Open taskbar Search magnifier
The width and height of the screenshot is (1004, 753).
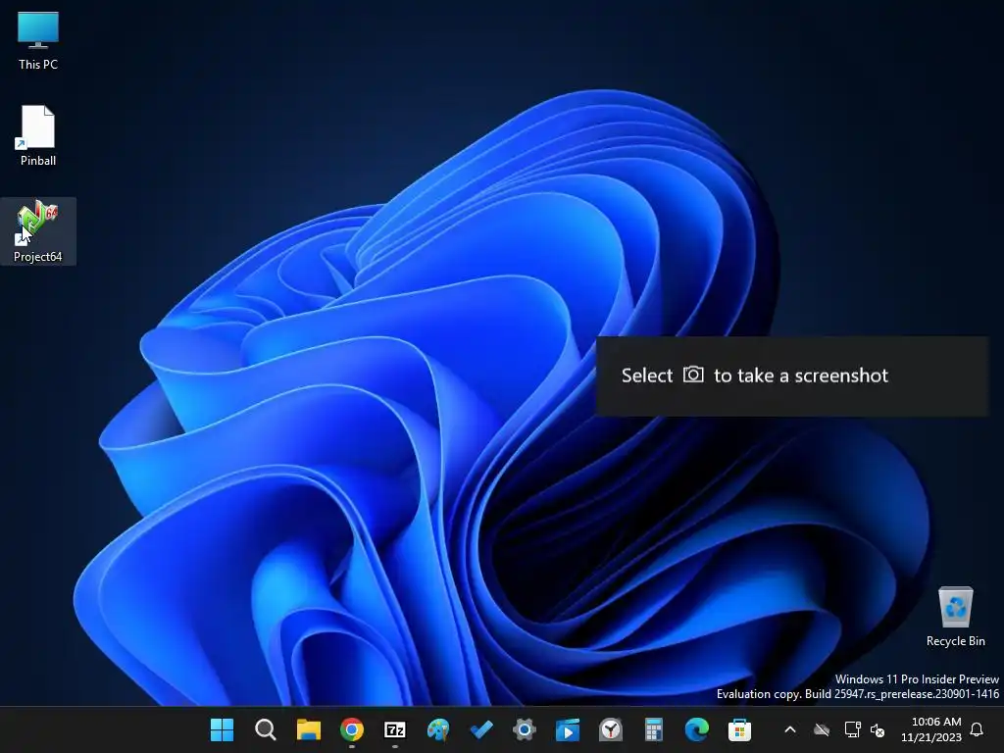265,729
